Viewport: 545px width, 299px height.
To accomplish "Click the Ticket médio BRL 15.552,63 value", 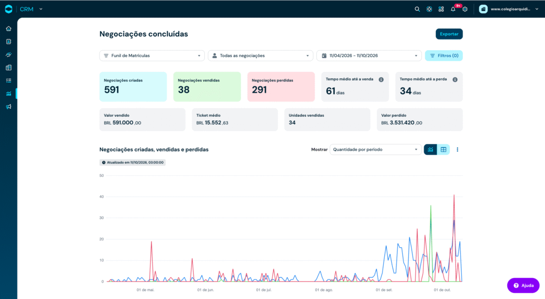I will coord(212,123).
